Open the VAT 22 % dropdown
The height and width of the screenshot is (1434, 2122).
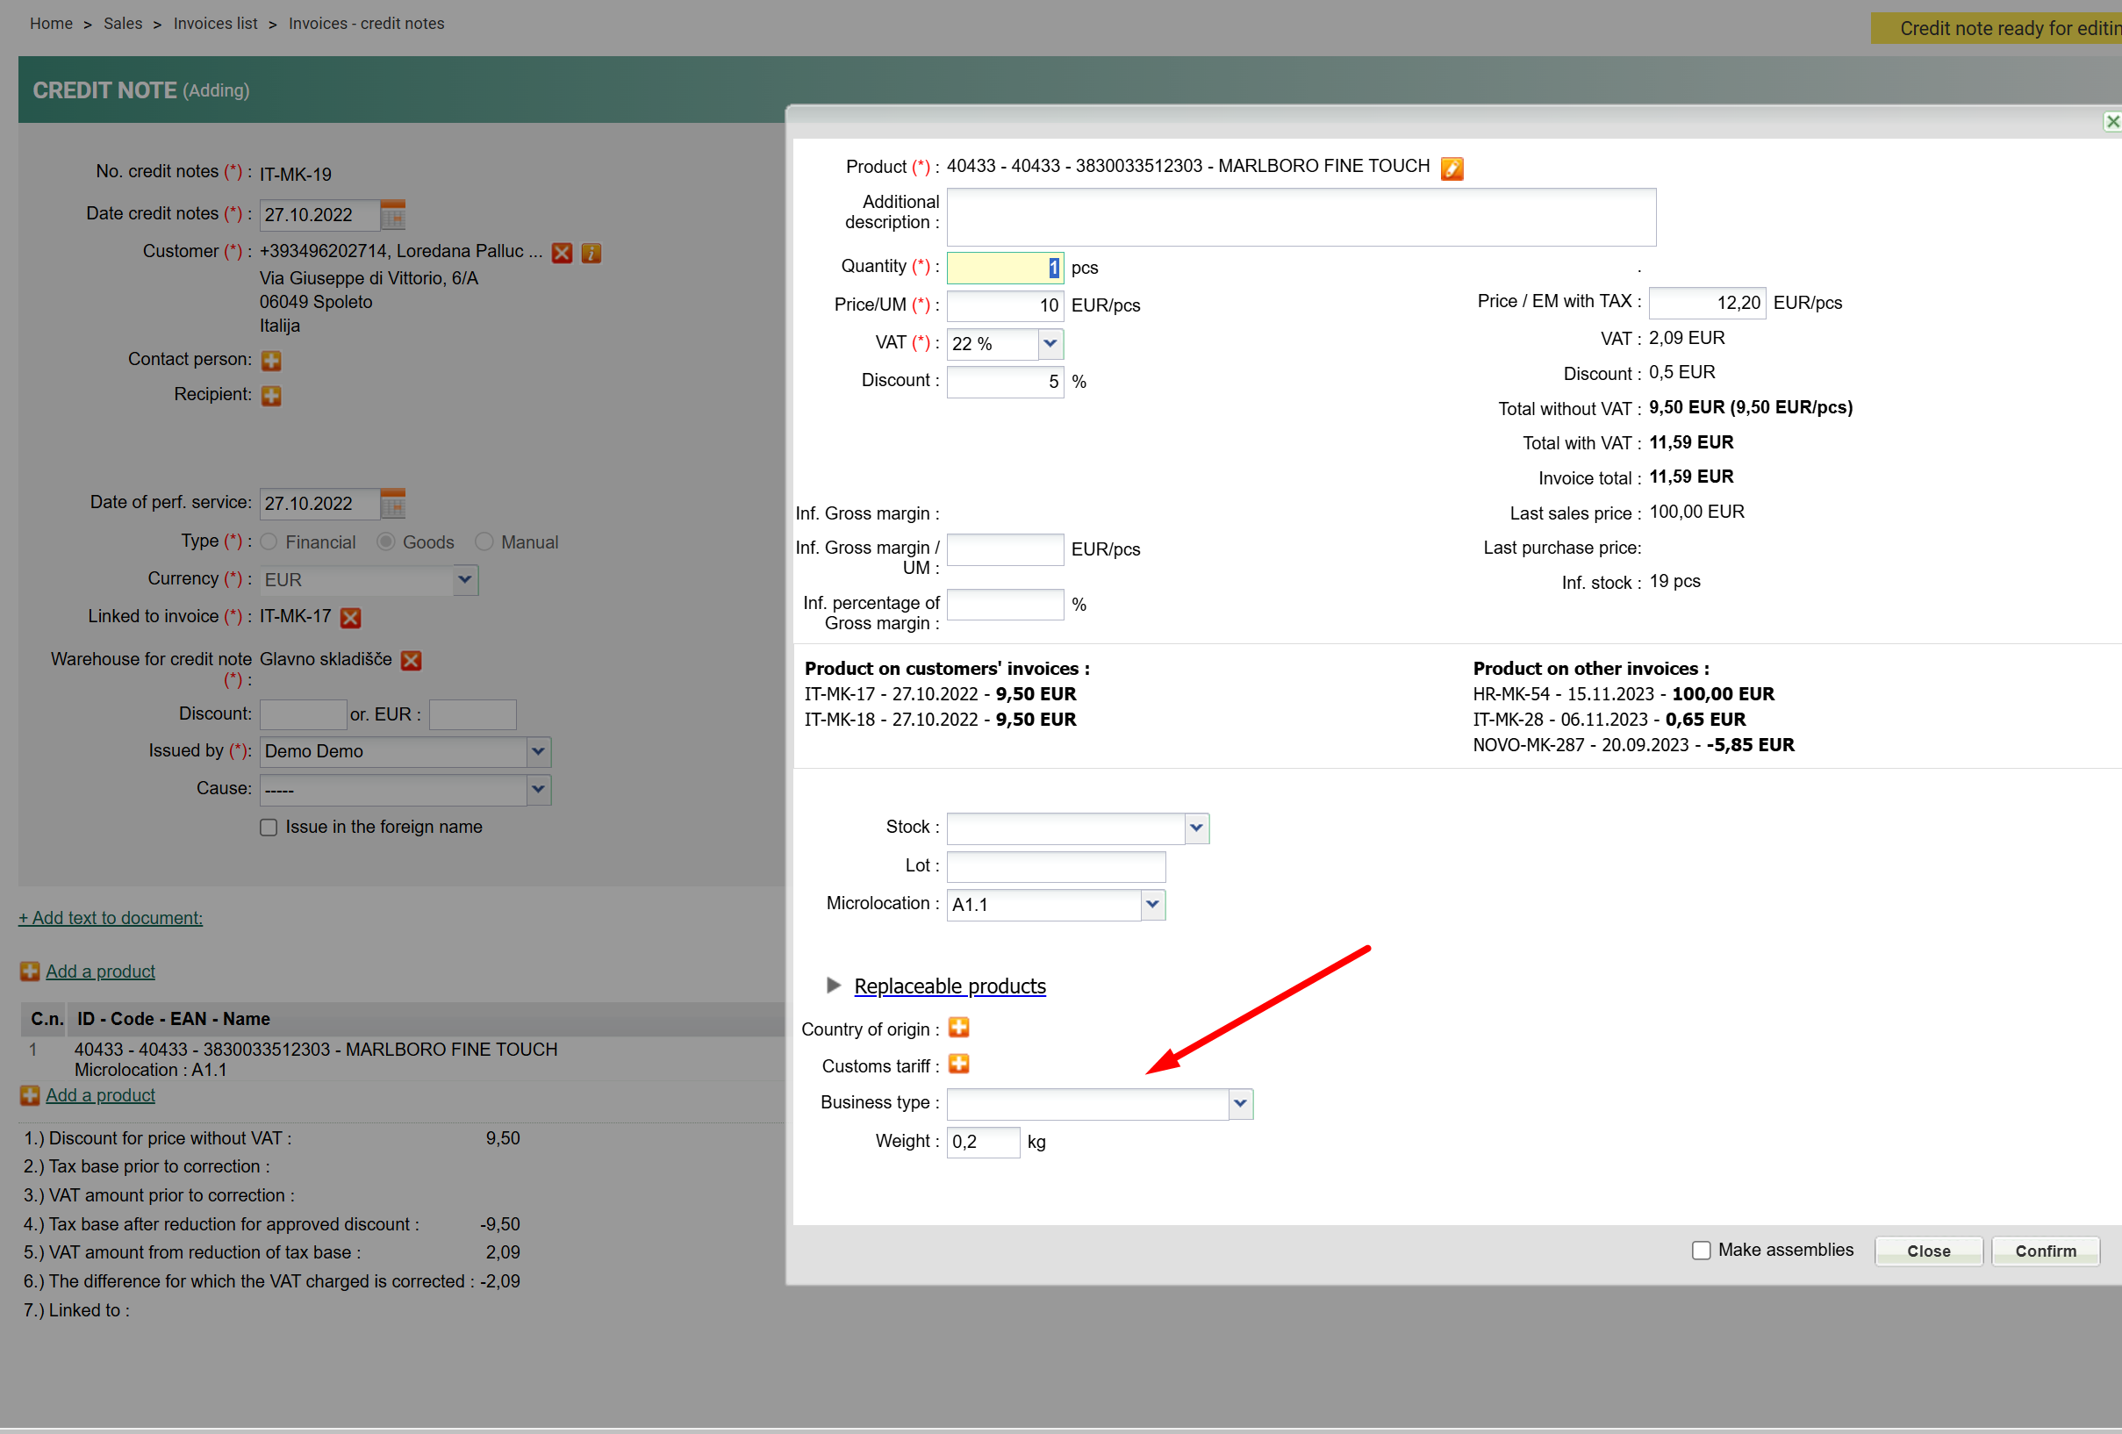(x=1050, y=344)
